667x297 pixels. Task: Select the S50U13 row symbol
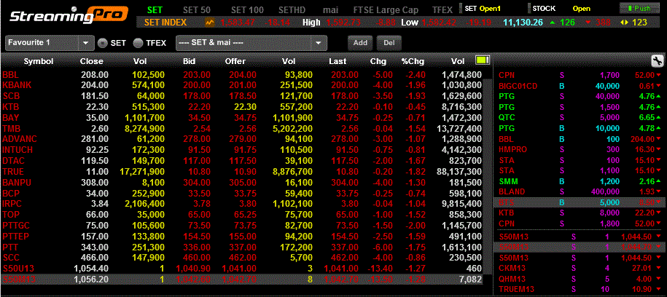click(17, 268)
